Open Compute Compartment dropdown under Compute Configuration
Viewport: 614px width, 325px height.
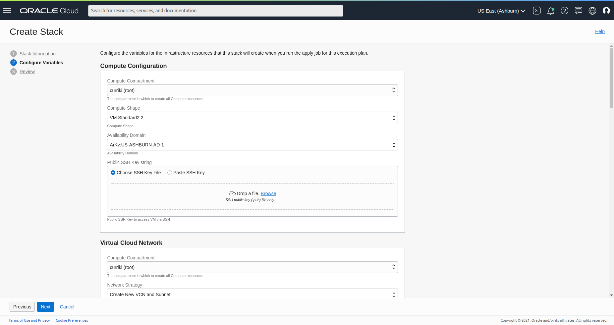click(x=252, y=90)
